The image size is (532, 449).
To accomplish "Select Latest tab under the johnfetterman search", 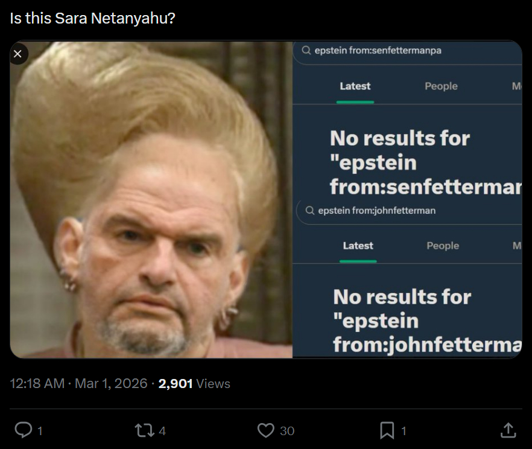I will [x=358, y=246].
